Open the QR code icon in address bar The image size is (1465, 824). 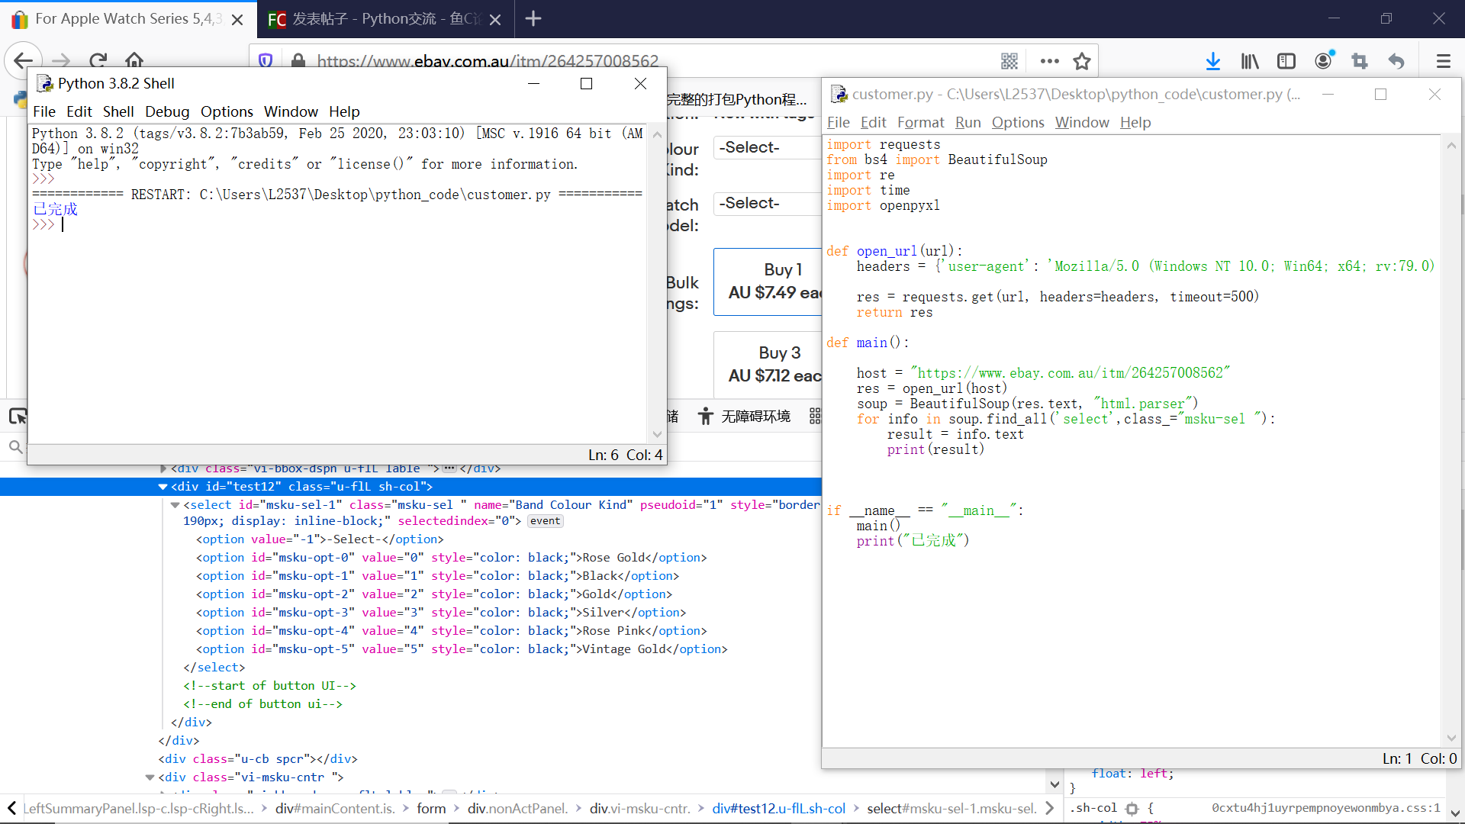[x=1009, y=61]
